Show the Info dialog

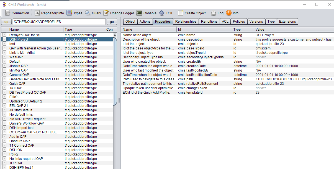[x=232, y=13]
